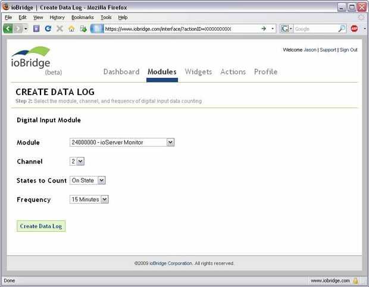The width and height of the screenshot is (369, 287).
Task: Click the 'Done' status bar text
Action: 10,280
